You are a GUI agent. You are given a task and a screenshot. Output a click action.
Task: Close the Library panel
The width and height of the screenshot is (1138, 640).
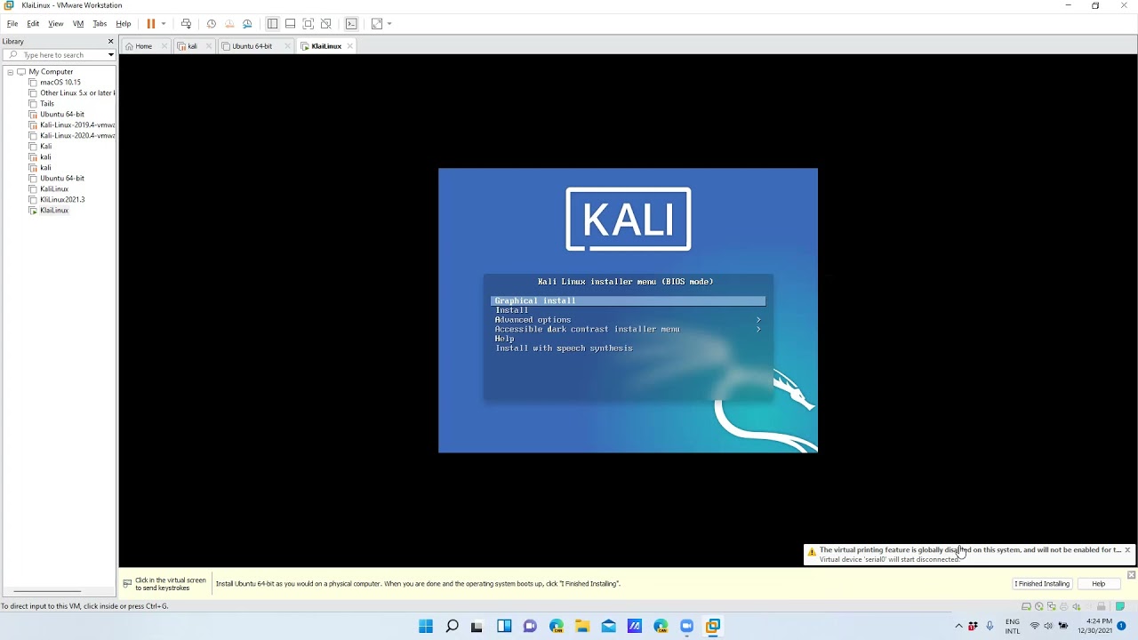[x=110, y=41]
